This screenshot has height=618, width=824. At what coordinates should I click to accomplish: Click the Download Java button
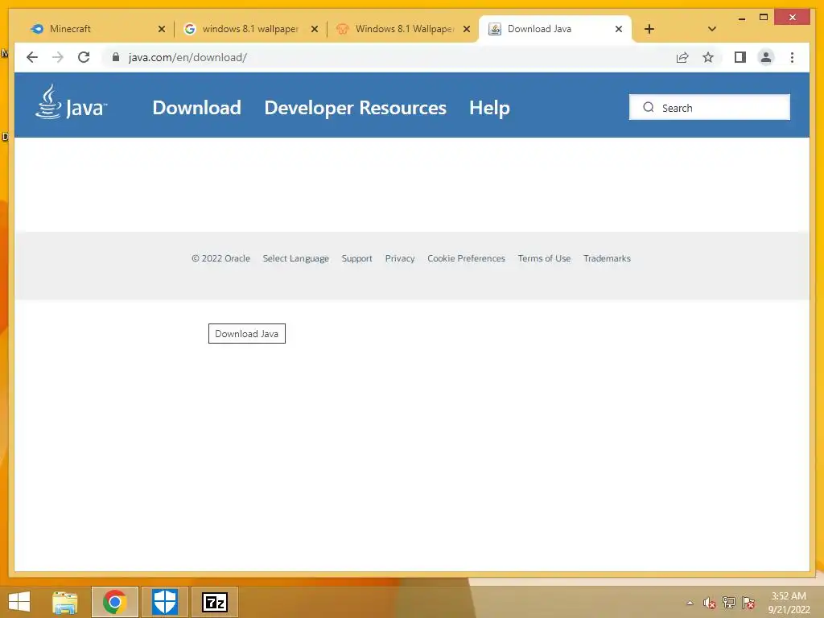click(x=247, y=334)
